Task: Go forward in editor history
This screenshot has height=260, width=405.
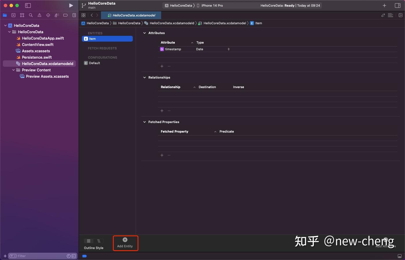Action: [97, 15]
